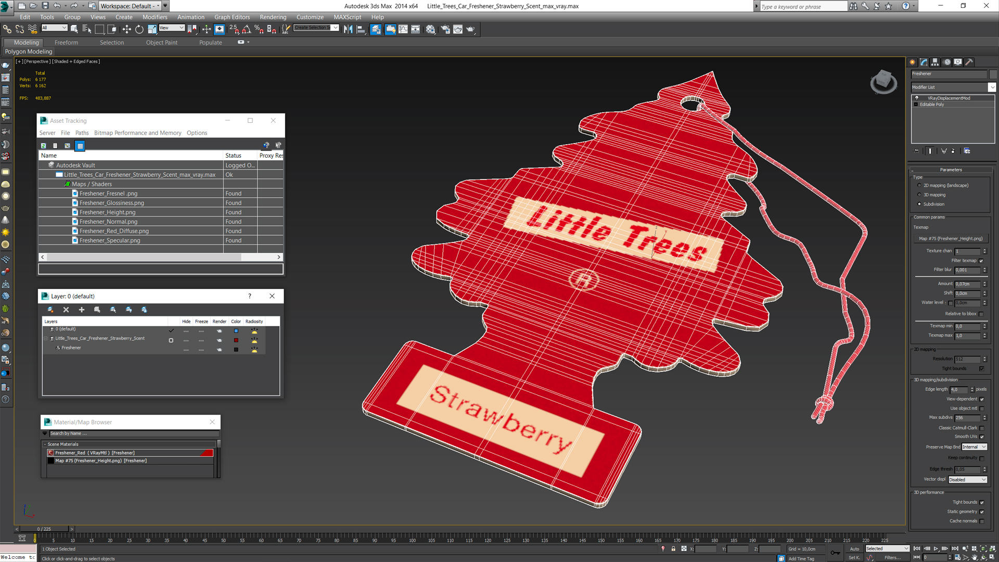This screenshot has width=999, height=562.
Task: Click the Render Production teapot icon
Action: click(x=470, y=29)
